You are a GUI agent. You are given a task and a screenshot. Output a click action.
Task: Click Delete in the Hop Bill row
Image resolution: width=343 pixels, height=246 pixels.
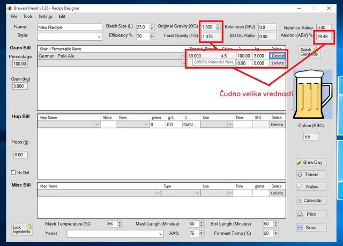[277, 125]
